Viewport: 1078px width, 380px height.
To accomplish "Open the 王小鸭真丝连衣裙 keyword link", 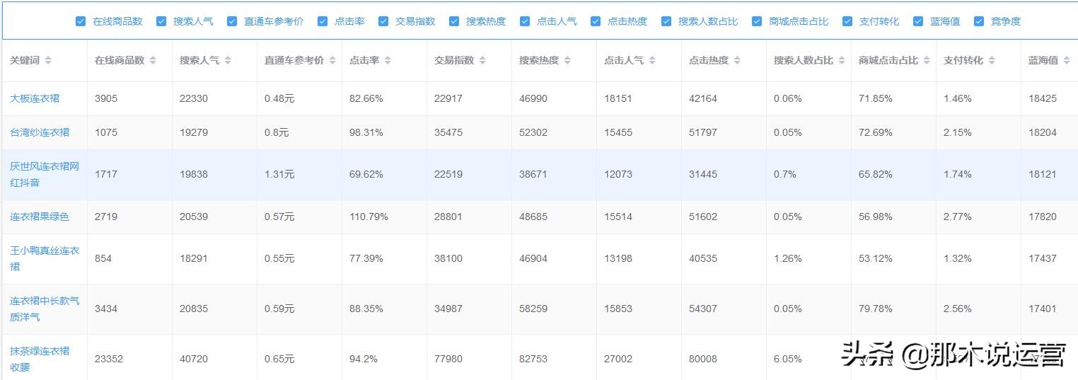I will 45,258.
